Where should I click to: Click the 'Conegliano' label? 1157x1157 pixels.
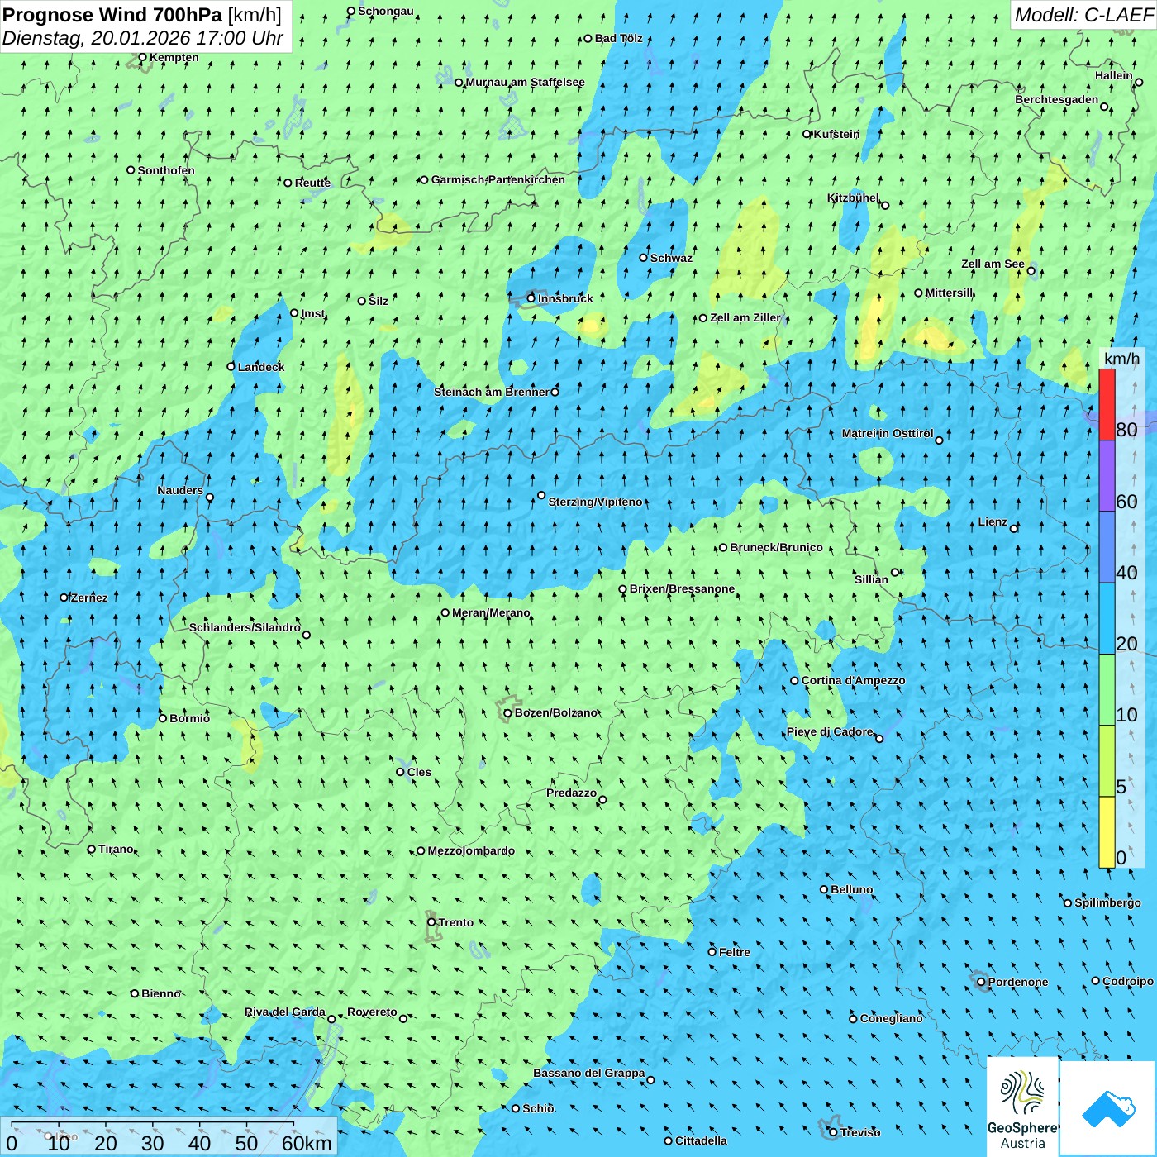pos(891,1018)
